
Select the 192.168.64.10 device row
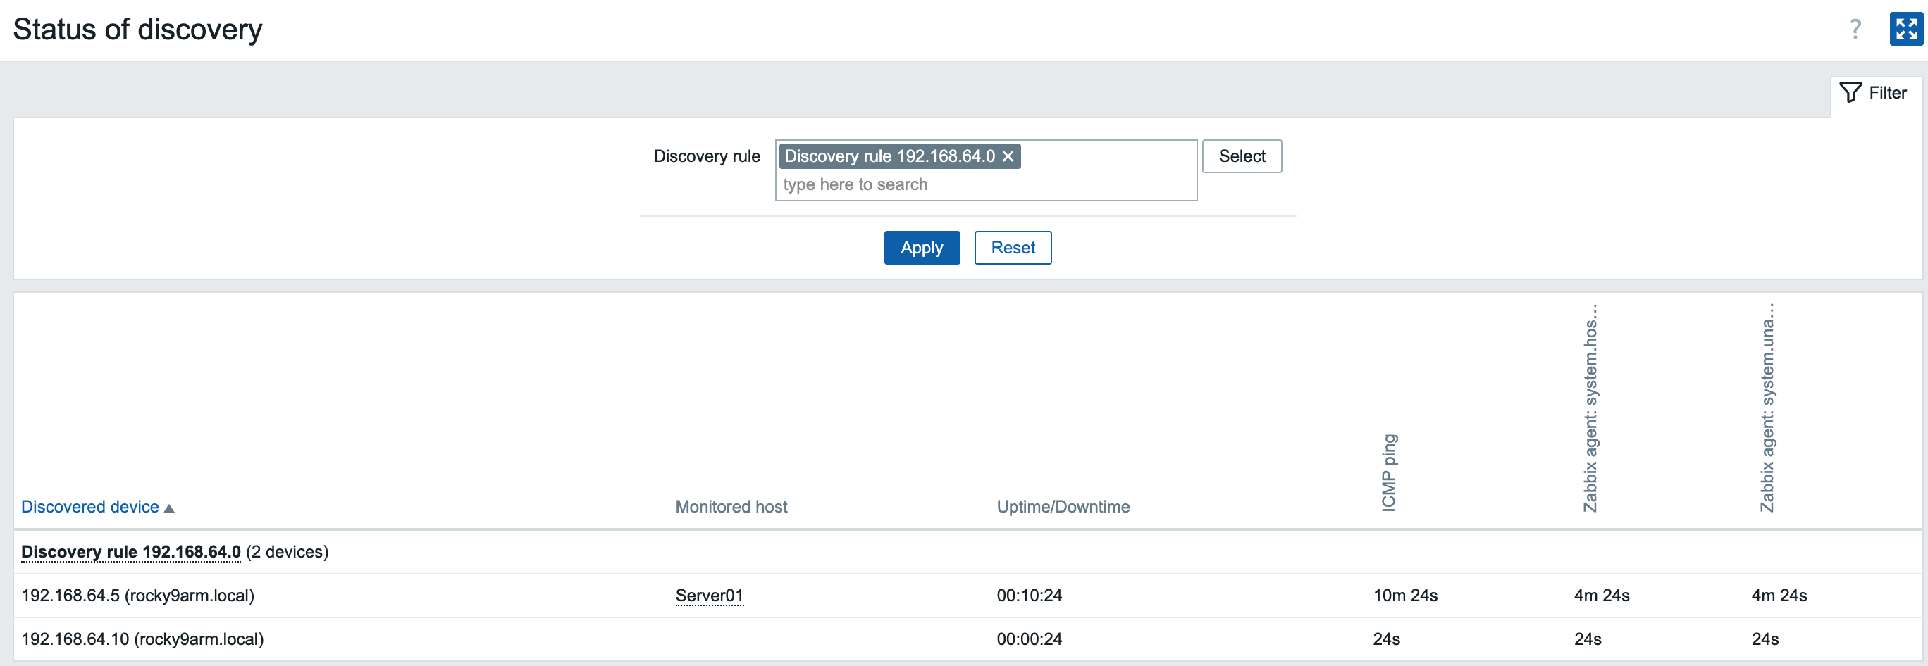(142, 639)
